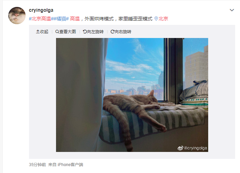Open the iPhone客户端 source link
This screenshot has width=240, height=173.
(x=70, y=165)
